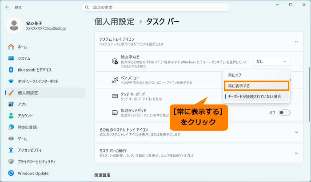The image size is (311, 182).
Task: Click the アクセシビリティ figure icon
Action: (11, 150)
